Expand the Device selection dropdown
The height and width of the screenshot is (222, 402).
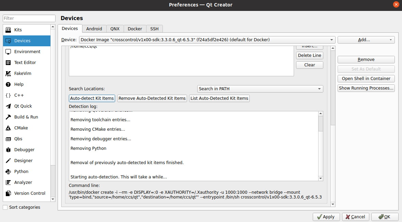pos(207,40)
